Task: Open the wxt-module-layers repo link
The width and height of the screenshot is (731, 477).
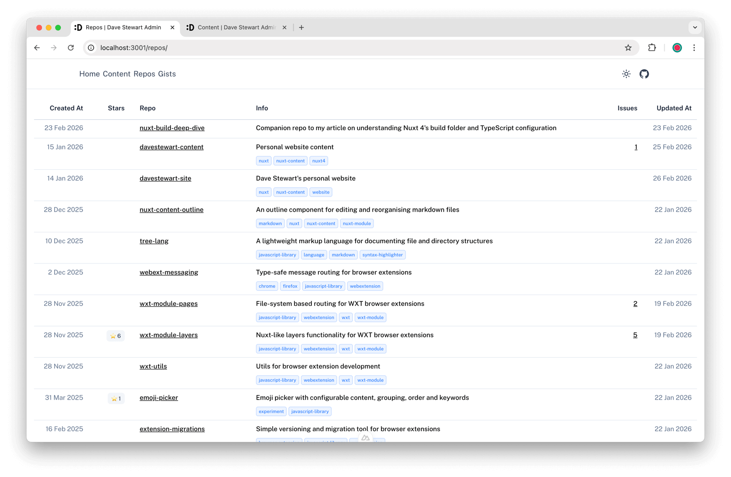Action: tap(169, 335)
